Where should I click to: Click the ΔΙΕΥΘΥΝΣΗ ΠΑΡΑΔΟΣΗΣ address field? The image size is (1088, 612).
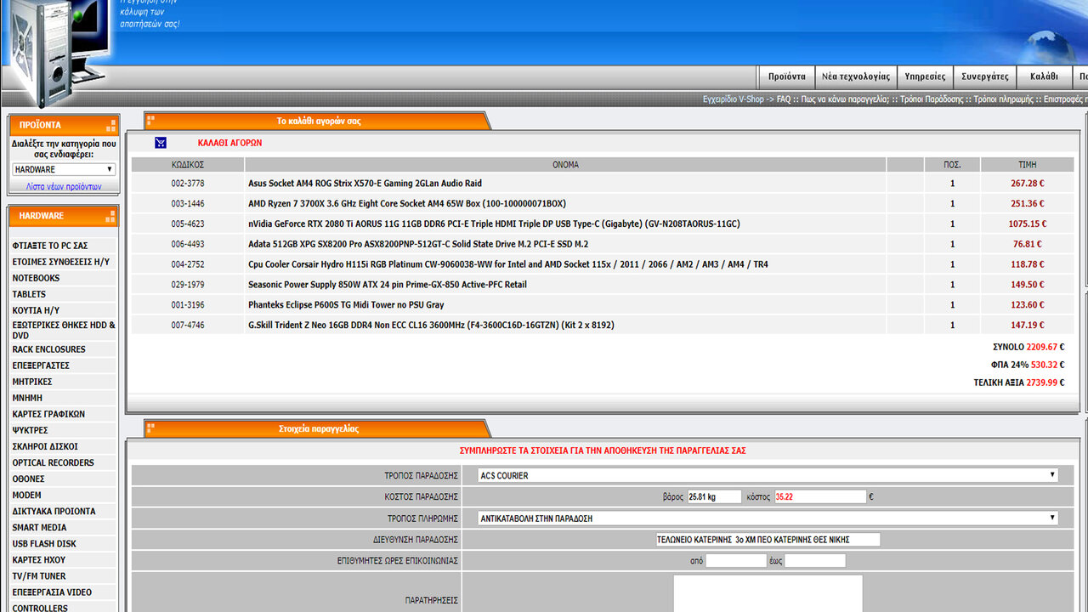(x=768, y=539)
